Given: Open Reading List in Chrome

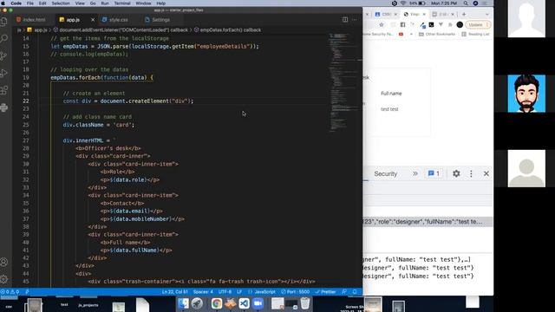Looking at the screenshot, I should tap(475, 35).
